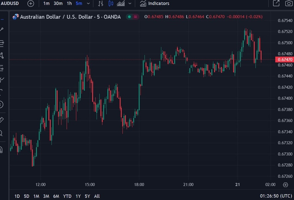Open the share chart popup icon
The height and width of the screenshot is (200, 294).
[x=276, y=3]
